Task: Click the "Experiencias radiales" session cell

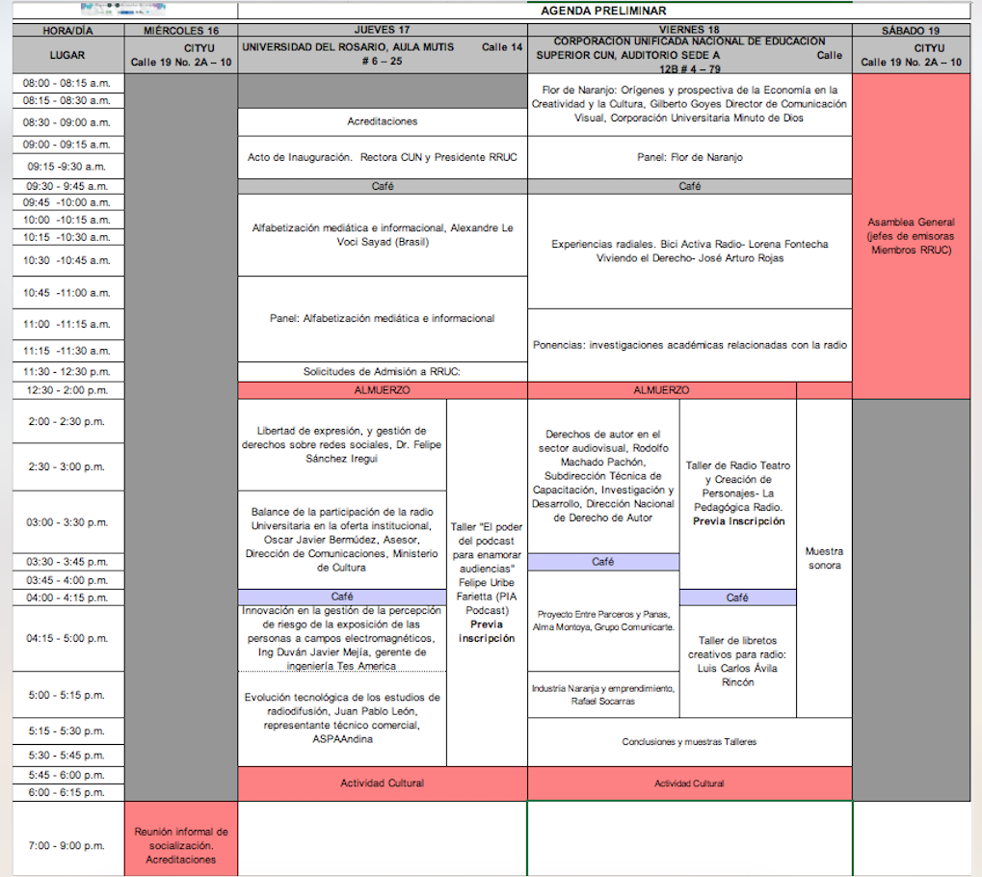Action: tap(690, 252)
